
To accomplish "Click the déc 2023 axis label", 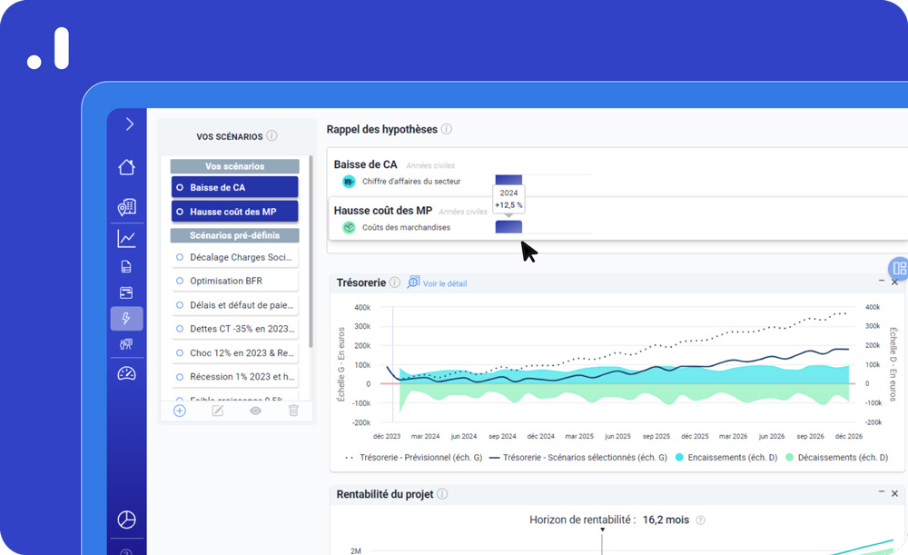I will pos(386,436).
